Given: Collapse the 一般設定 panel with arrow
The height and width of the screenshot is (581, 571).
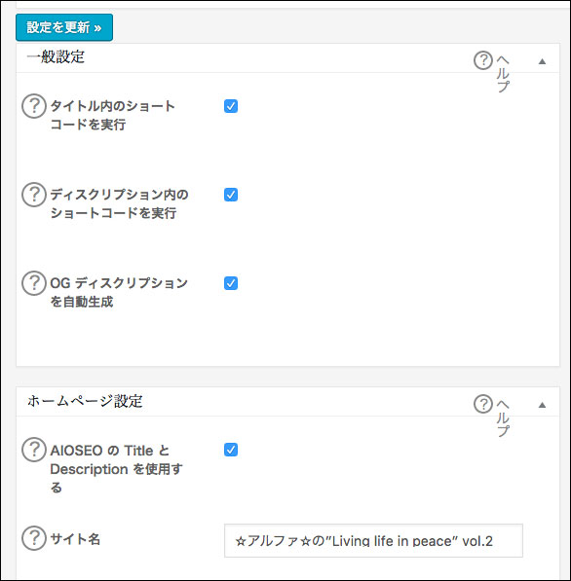Looking at the screenshot, I should pos(542,61).
